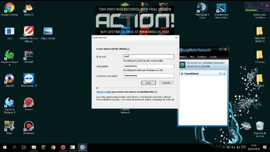Expand the Tunnderland network arrow

pos(224,74)
